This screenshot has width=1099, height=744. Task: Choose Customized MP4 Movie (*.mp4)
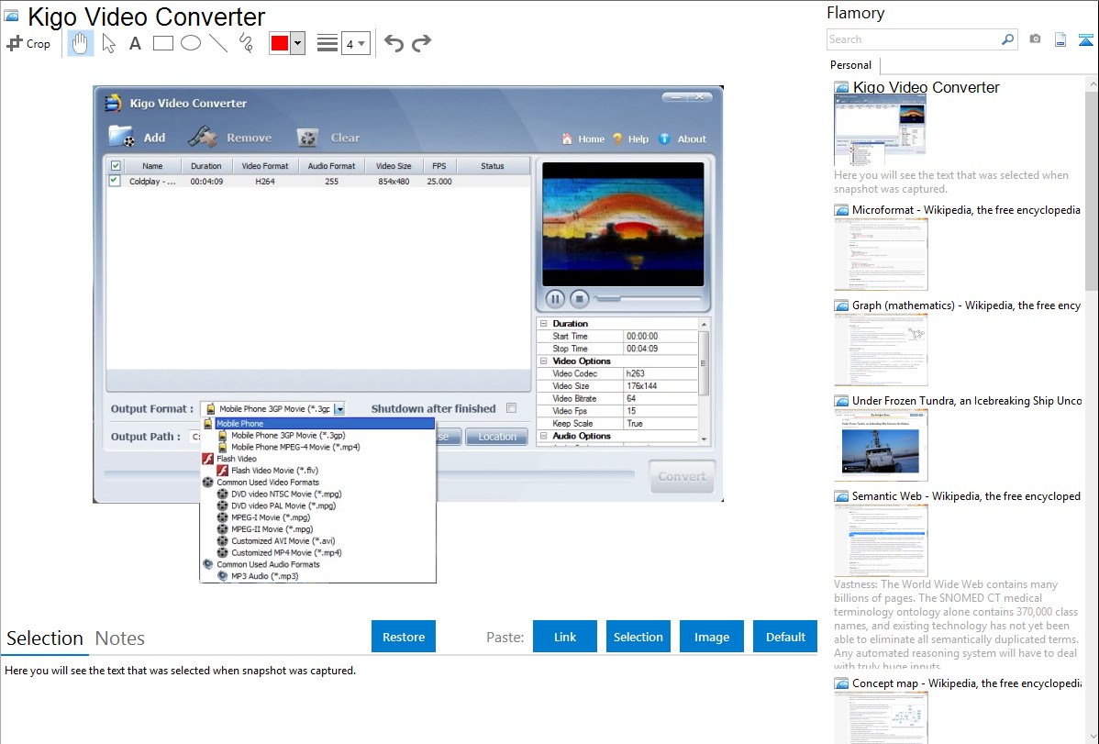click(x=286, y=552)
